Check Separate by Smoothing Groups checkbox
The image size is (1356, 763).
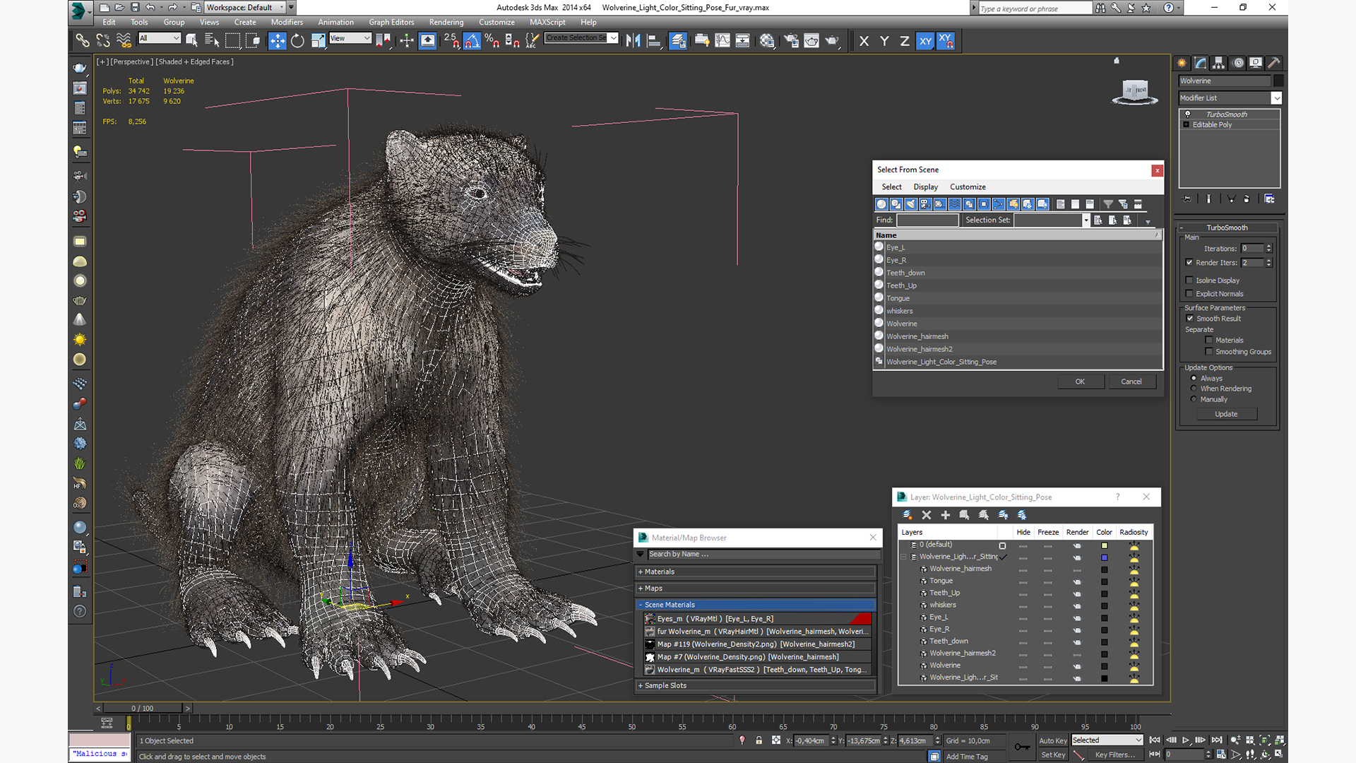pyautogui.click(x=1209, y=352)
